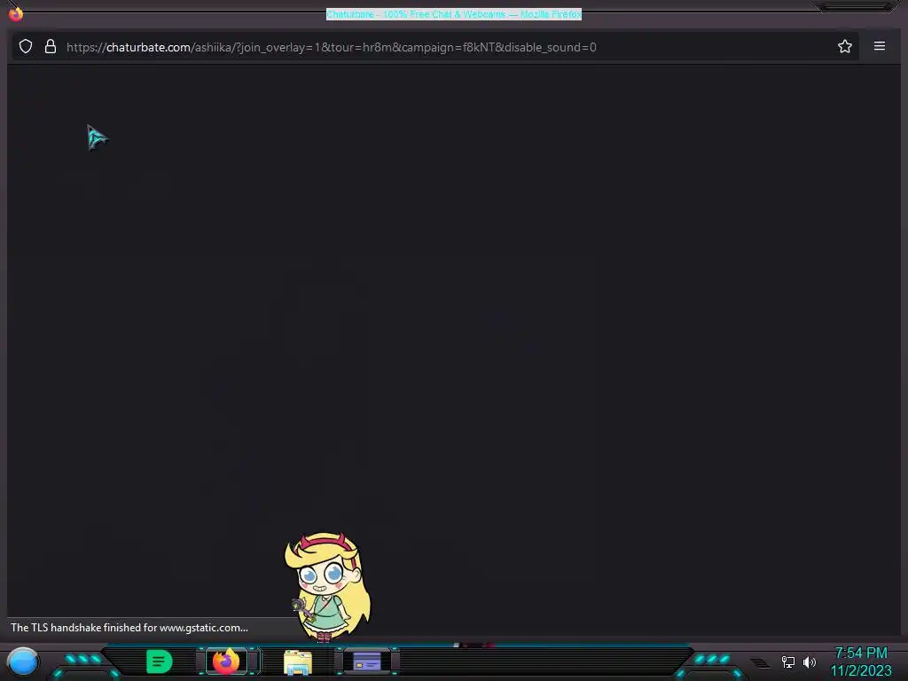Open the purple window app in taskbar
This screenshot has height=681, width=908.
coord(366,661)
